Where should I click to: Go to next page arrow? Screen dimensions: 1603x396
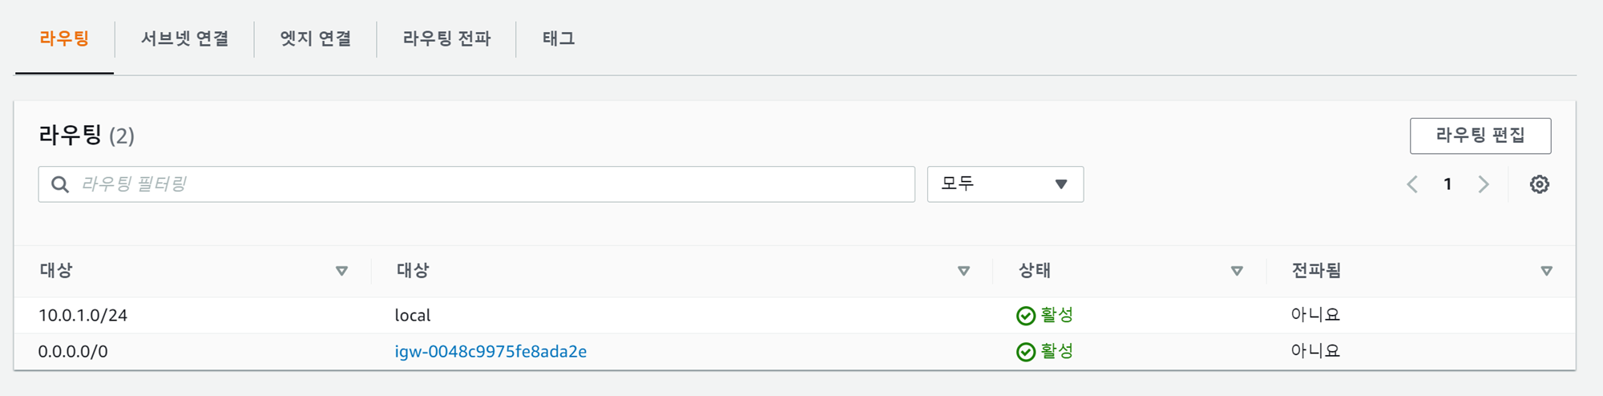point(1484,184)
